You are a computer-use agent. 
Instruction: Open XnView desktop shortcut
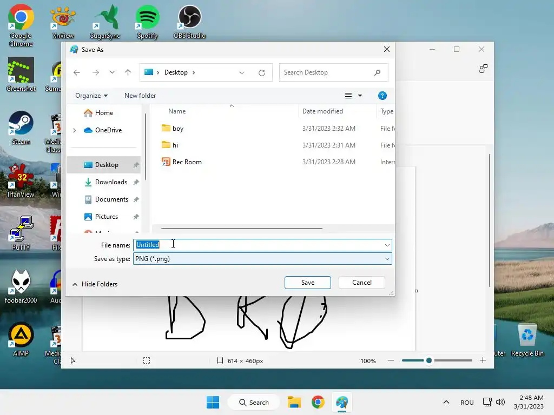63,22
